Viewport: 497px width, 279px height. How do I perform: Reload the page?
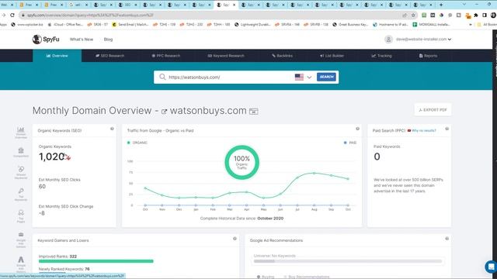12,15
